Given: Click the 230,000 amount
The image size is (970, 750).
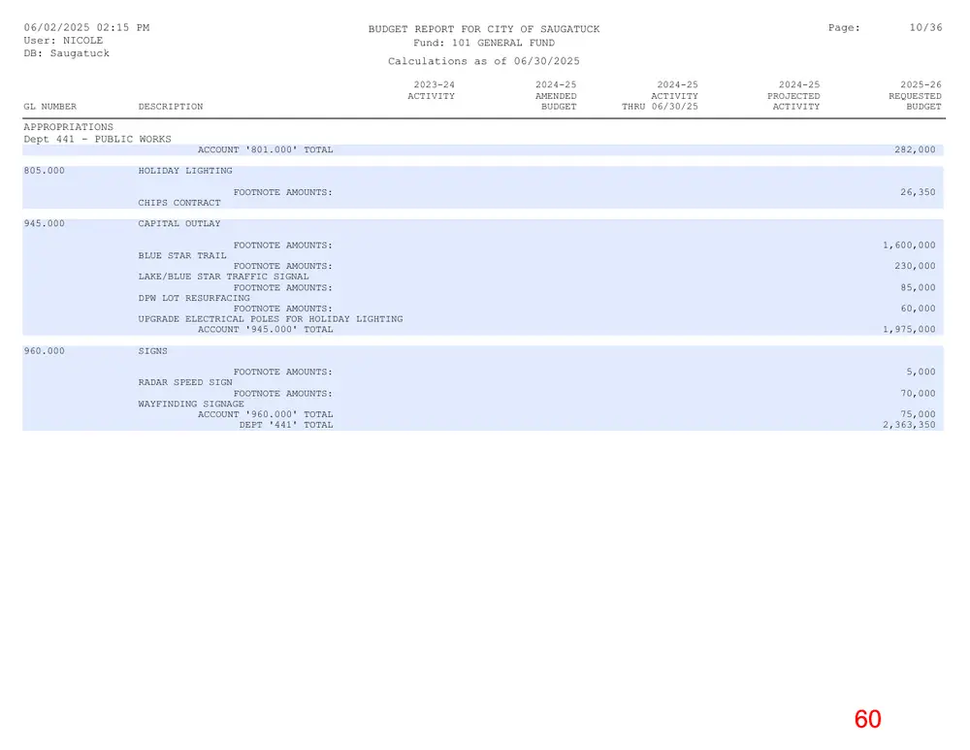Looking at the screenshot, I should (915, 267).
